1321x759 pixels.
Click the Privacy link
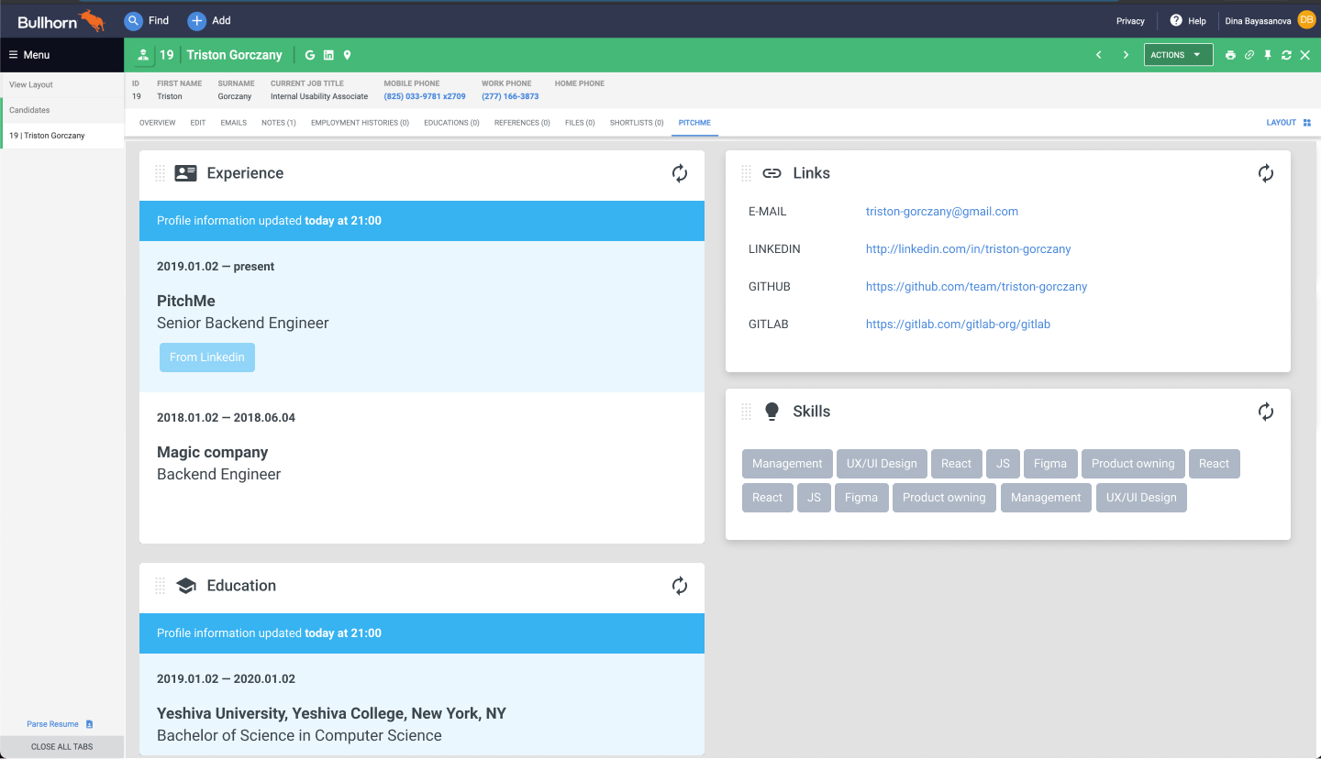tap(1130, 21)
